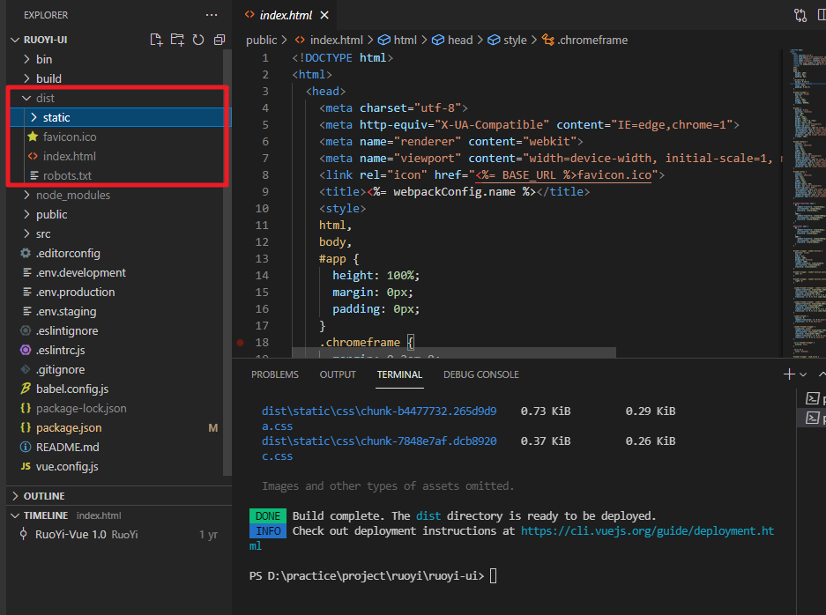The height and width of the screenshot is (615, 826).
Task: Select the RuoYi-Vue 1.0 timeline entry
Action: (x=119, y=535)
